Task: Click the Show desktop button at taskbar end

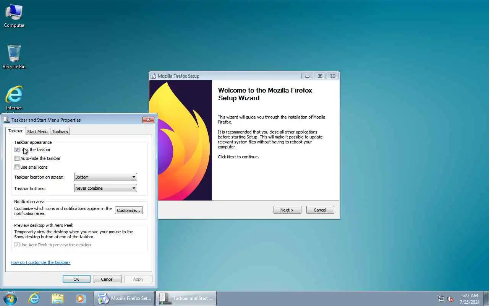Action: point(486,298)
